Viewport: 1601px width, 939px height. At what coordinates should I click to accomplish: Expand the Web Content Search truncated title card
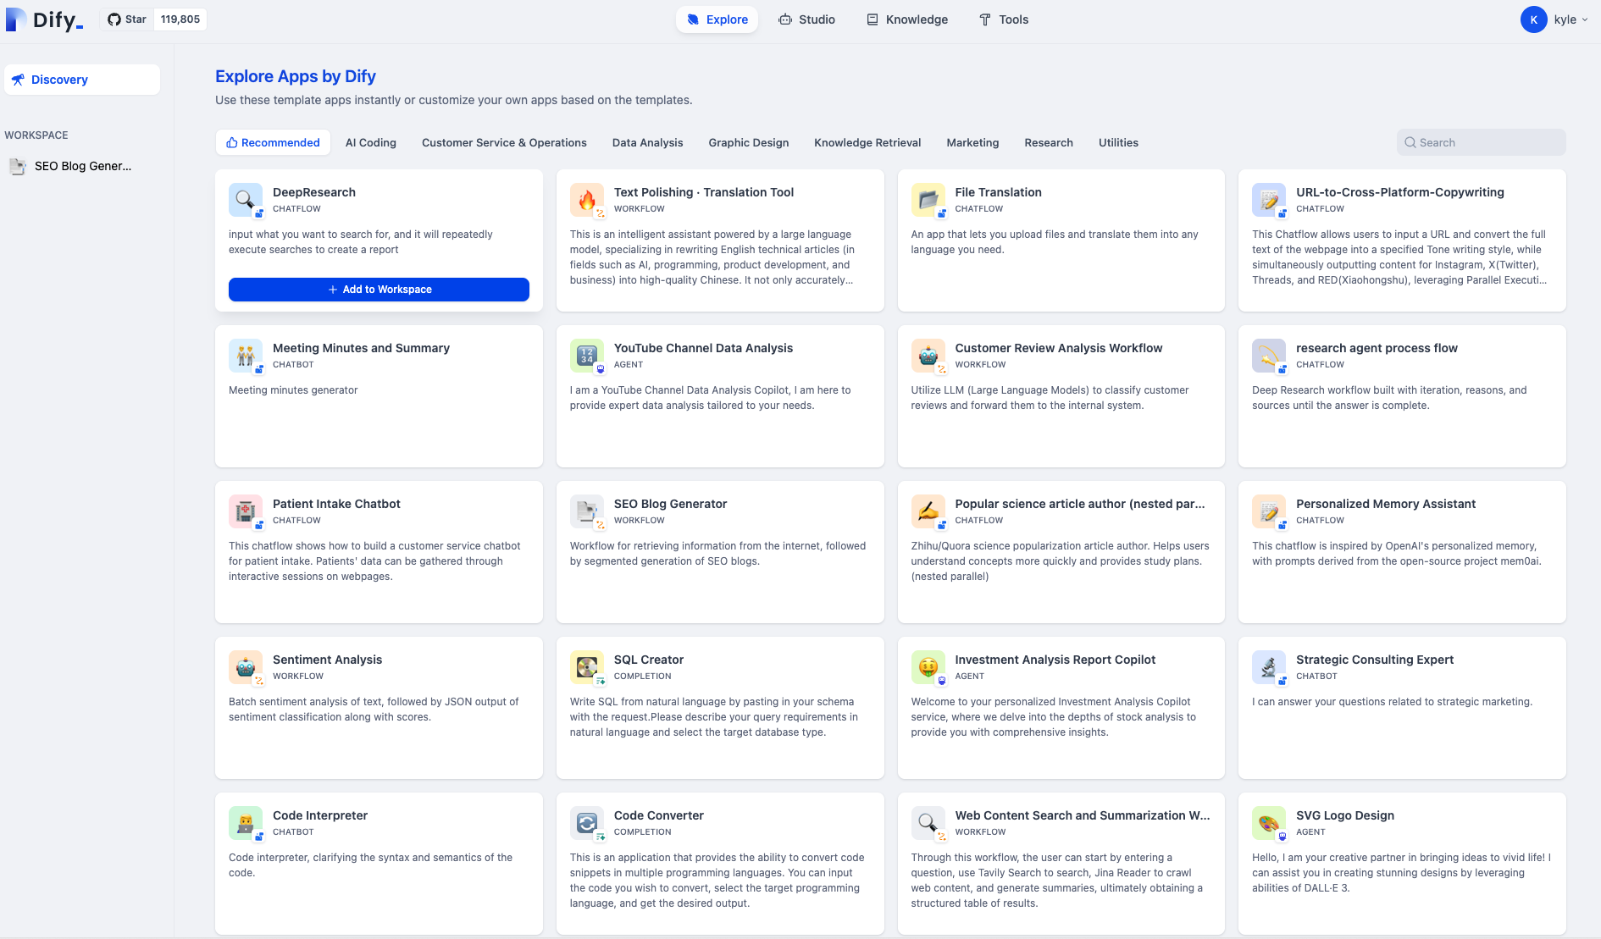coord(1083,815)
